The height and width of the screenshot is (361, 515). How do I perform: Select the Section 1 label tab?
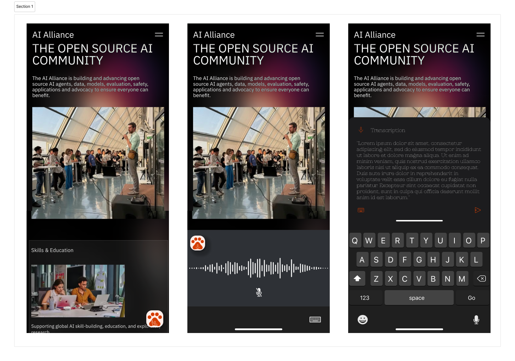click(x=25, y=6)
